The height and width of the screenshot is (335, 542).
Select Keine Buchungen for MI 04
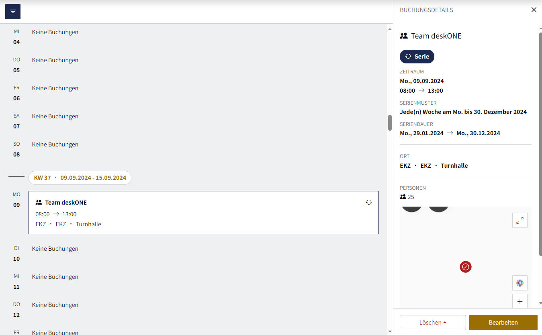click(55, 32)
